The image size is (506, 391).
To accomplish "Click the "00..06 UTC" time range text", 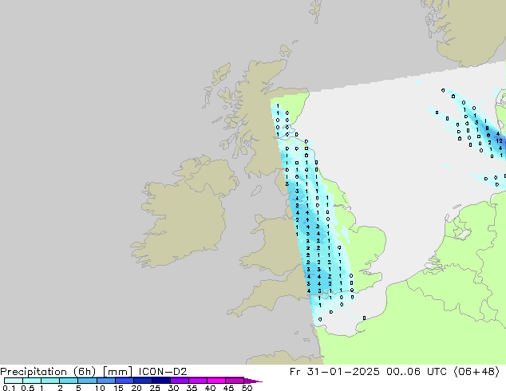I will tap(417, 372).
